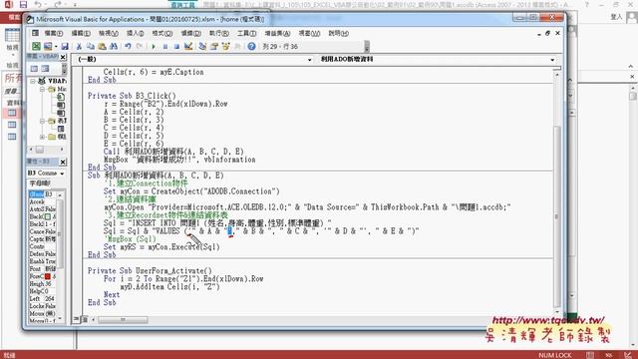Click the Insert UserForm toolbar icon

pos(48,47)
